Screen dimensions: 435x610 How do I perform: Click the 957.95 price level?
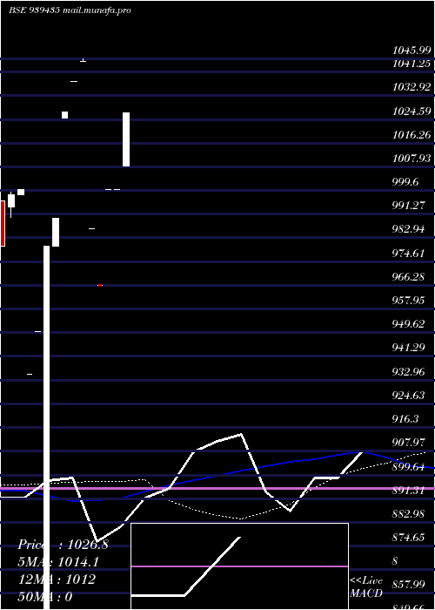pos(408,301)
